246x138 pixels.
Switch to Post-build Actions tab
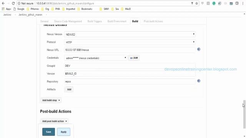pyautogui.click(x=153, y=21)
